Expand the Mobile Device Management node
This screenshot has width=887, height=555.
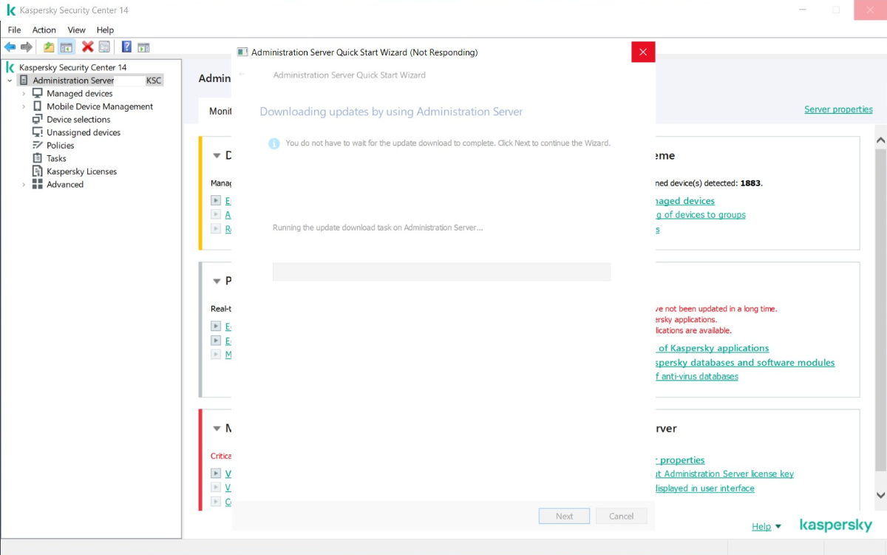(x=24, y=106)
